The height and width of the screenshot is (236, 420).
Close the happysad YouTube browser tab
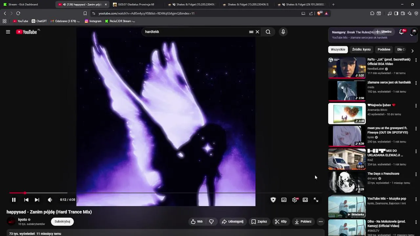click(106, 5)
